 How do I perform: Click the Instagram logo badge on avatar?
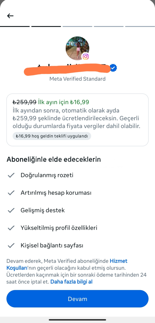point(86,57)
